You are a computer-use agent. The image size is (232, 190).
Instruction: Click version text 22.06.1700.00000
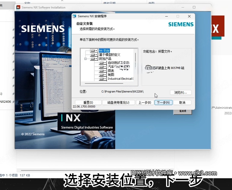coord(84,107)
